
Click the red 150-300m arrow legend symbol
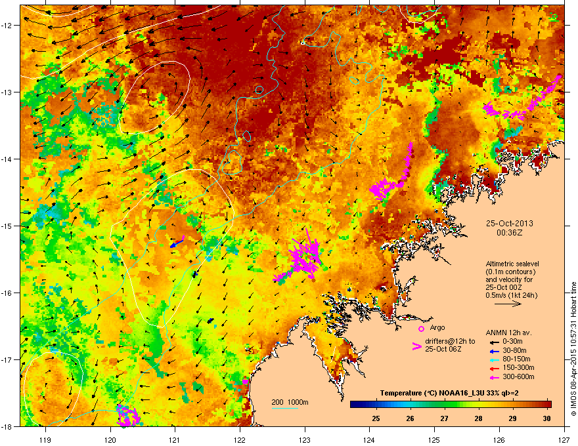tap(495, 369)
